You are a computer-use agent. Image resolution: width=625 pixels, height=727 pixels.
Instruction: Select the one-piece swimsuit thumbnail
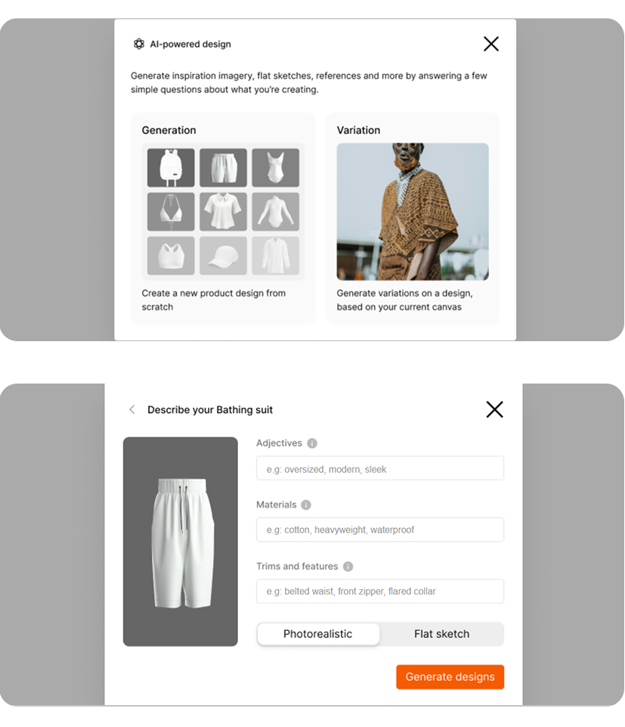tap(276, 167)
